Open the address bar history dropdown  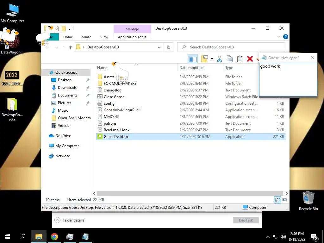point(159,47)
